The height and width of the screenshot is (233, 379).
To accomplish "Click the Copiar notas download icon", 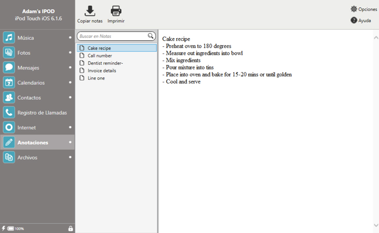I will point(90,11).
